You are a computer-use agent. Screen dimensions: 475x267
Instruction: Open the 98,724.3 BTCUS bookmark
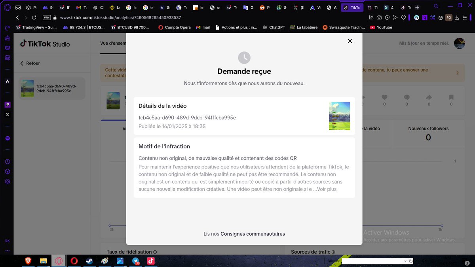85,27
